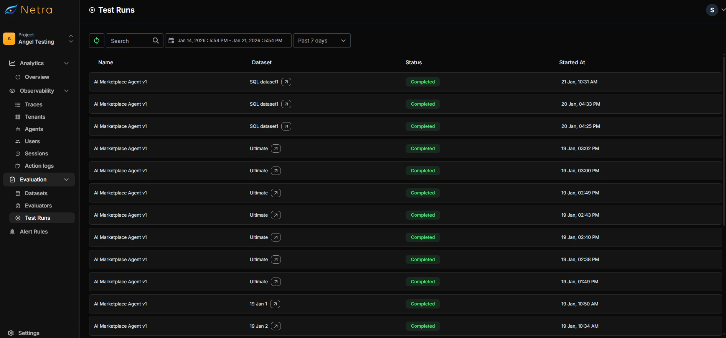Go to Overview page
This screenshot has height=338, width=726.
(x=37, y=77)
